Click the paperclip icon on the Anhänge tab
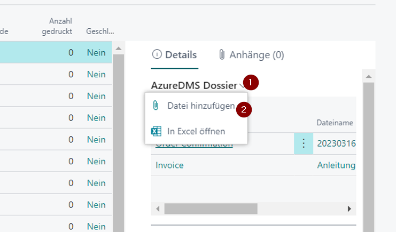The height and width of the screenshot is (232, 396). [x=222, y=54]
